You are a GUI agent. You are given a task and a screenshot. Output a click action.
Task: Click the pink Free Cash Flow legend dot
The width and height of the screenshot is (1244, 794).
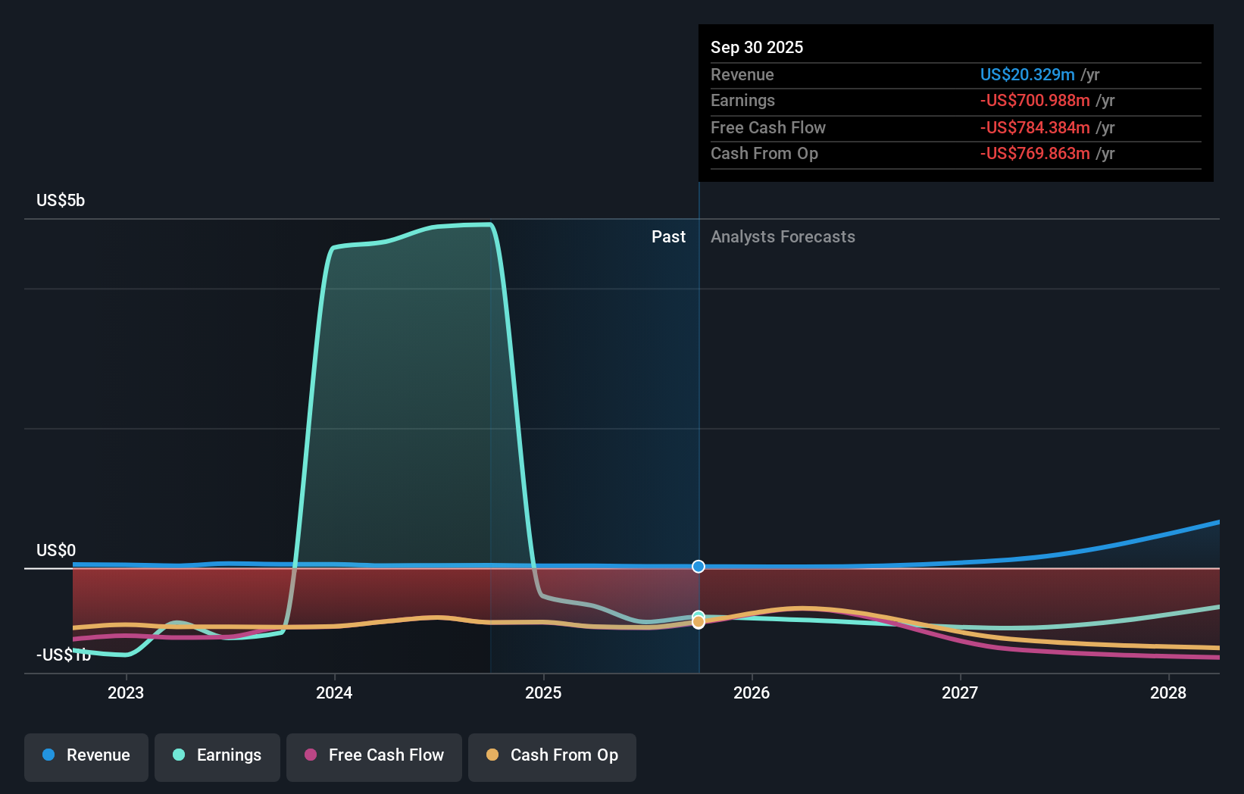(x=310, y=755)
